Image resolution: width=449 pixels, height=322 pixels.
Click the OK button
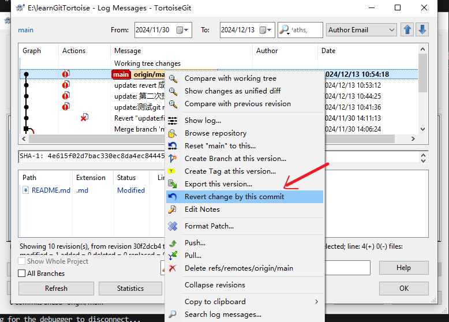[403, 288]
